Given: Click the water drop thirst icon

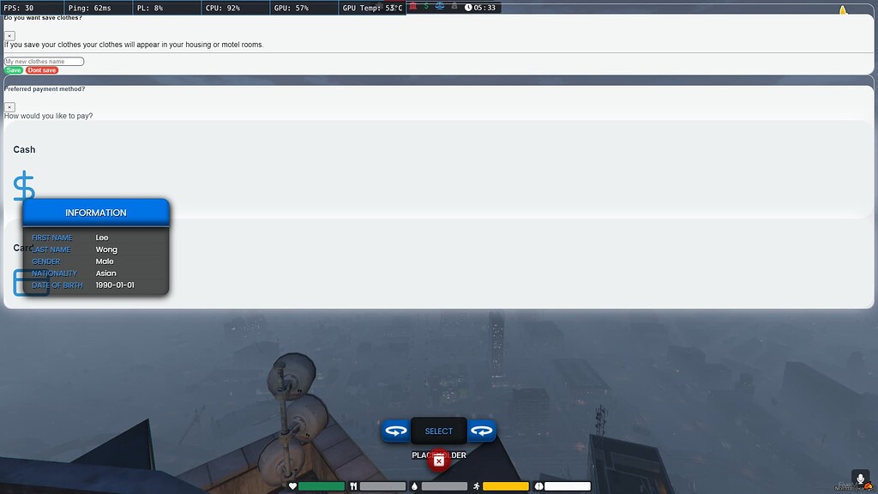Looking at the screenshot, I should point(414,485).
